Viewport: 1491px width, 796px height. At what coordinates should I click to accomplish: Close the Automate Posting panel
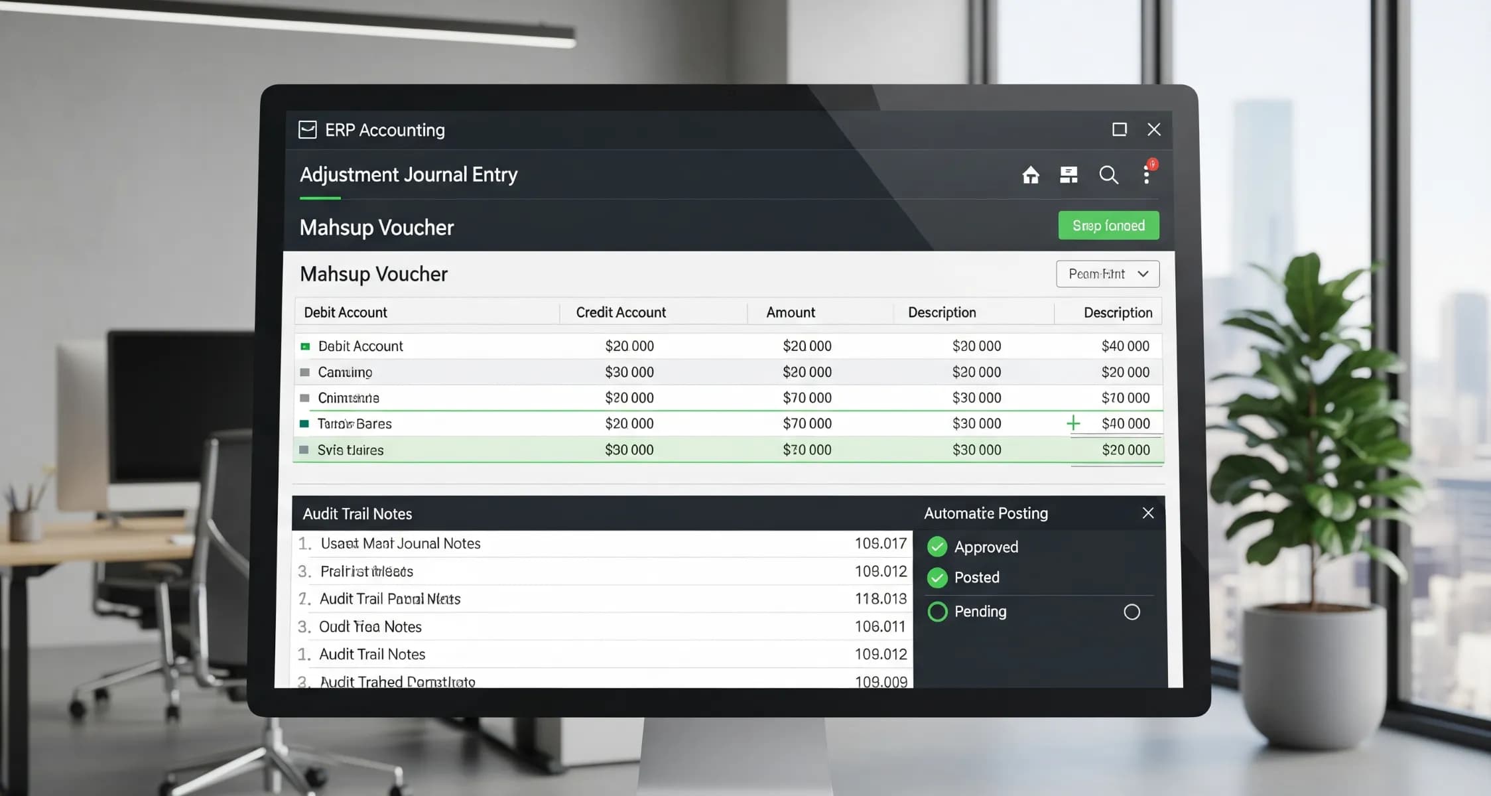tap(1148, 513)
